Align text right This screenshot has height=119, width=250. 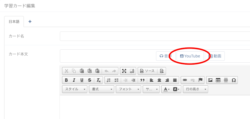pos(167,80)
